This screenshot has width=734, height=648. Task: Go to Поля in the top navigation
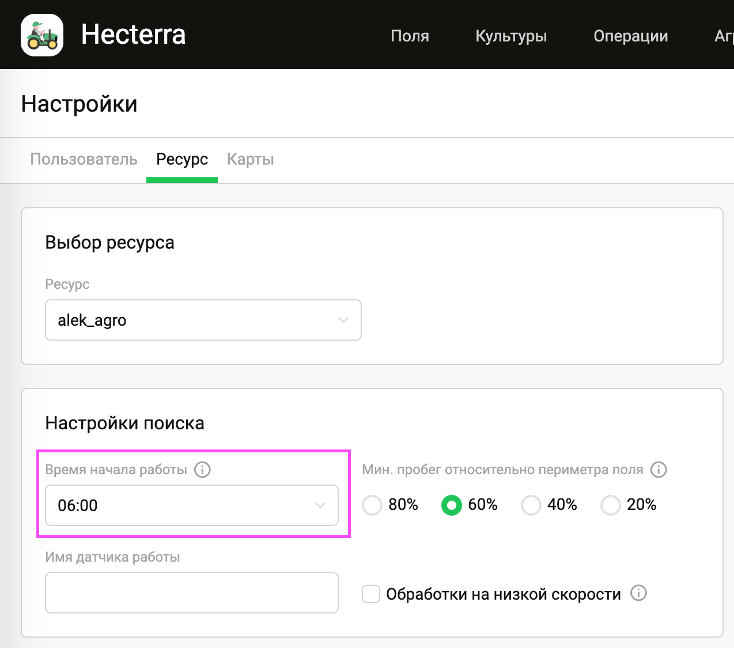(410, 36)
